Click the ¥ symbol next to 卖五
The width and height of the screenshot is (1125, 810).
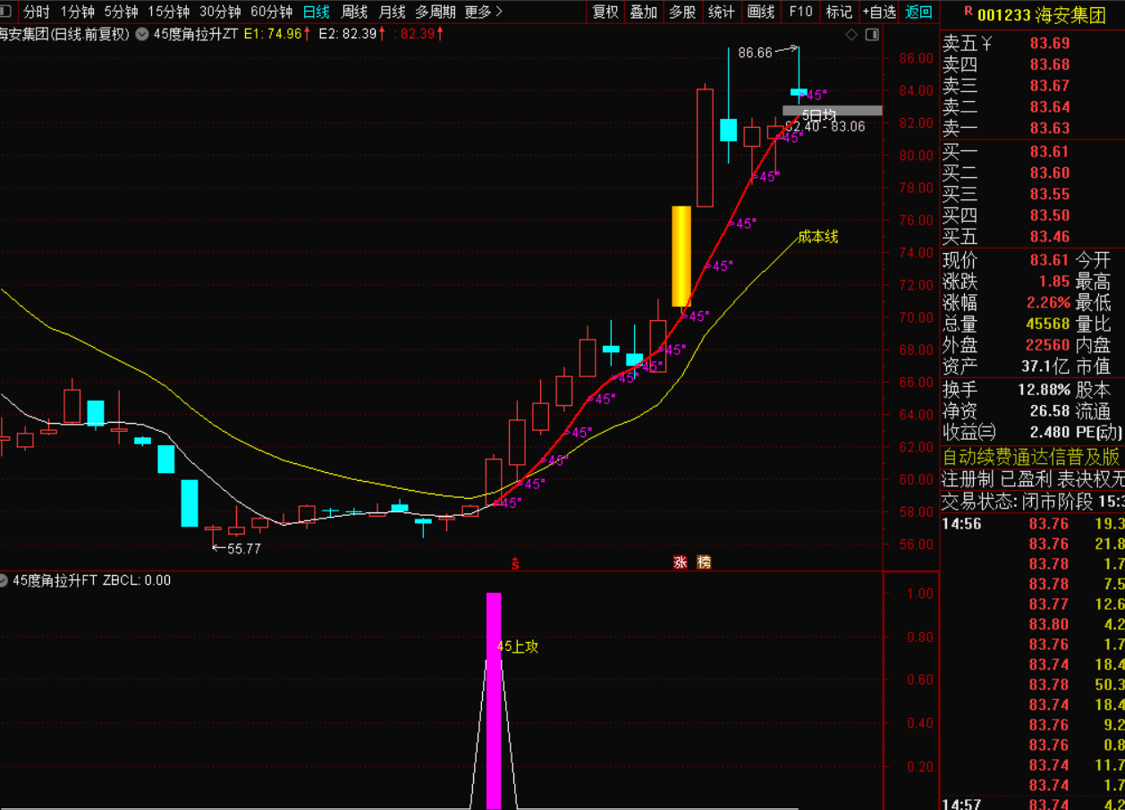[x=987, y=43]
